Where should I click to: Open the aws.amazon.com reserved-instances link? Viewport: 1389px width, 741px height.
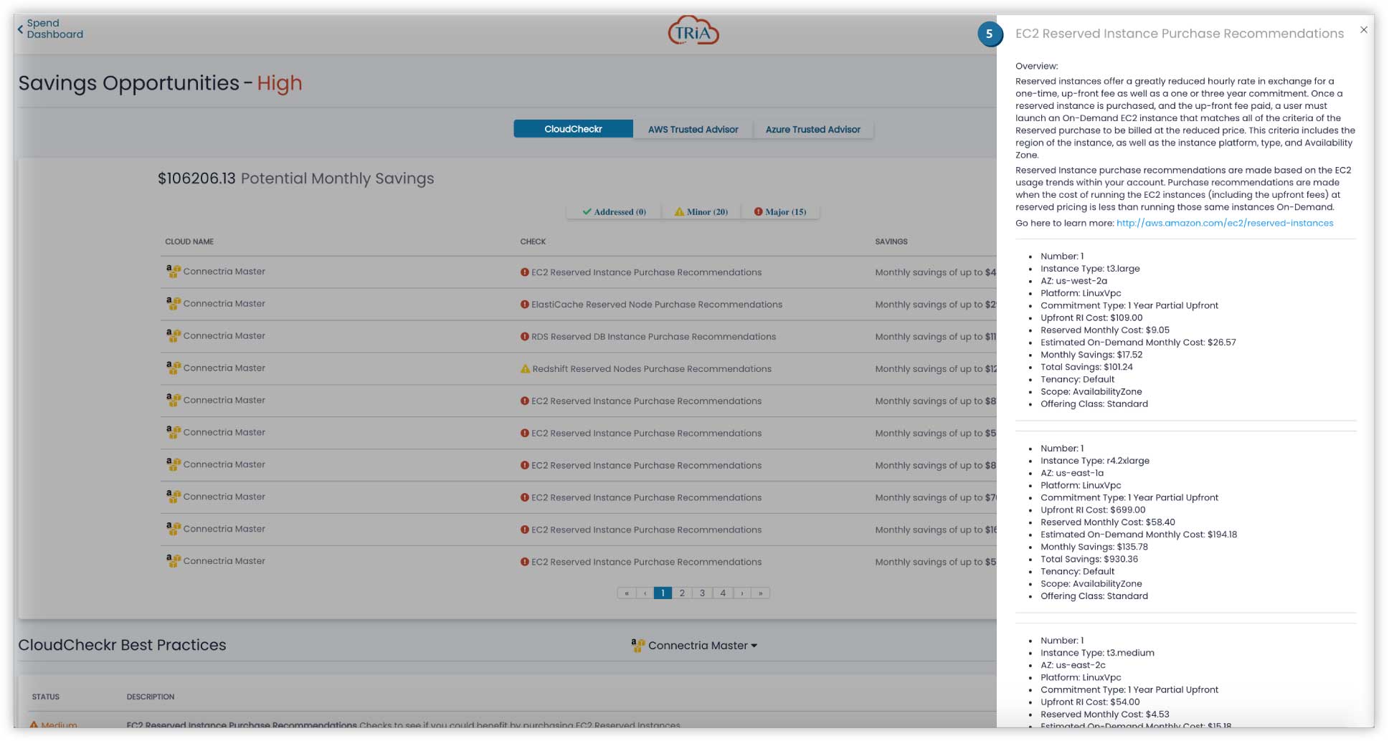tap(1225, 224)
